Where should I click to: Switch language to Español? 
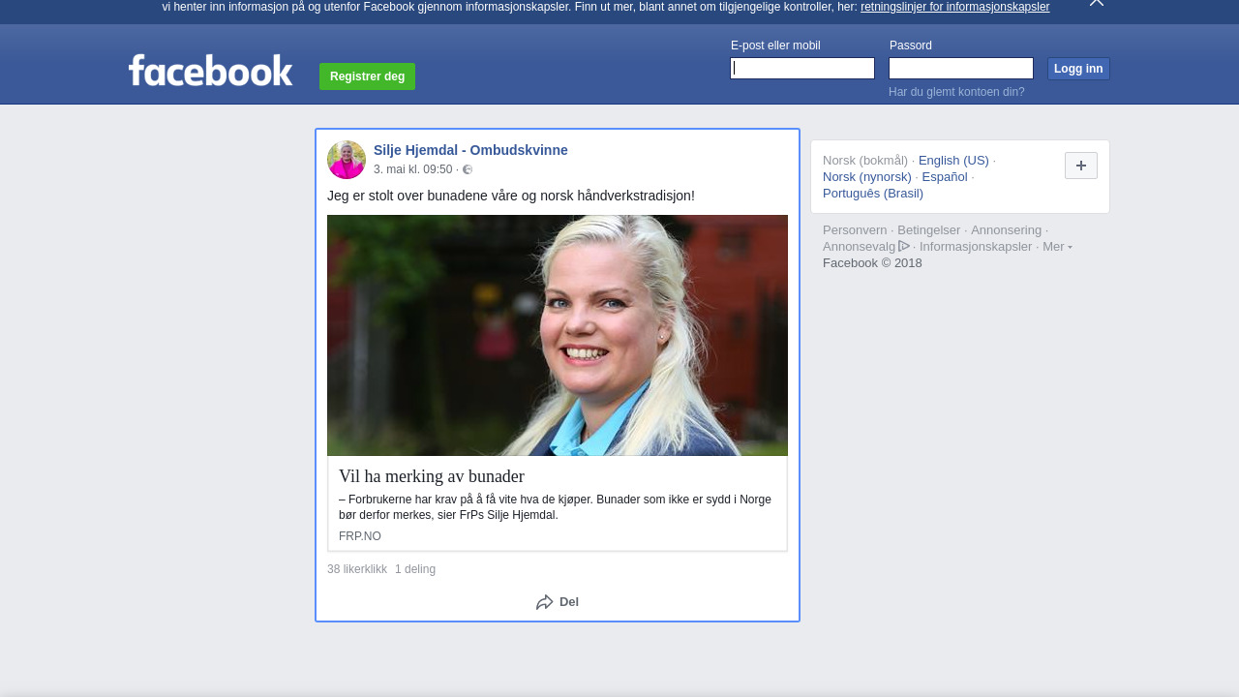pyautogui.click(x=945, y=177)
